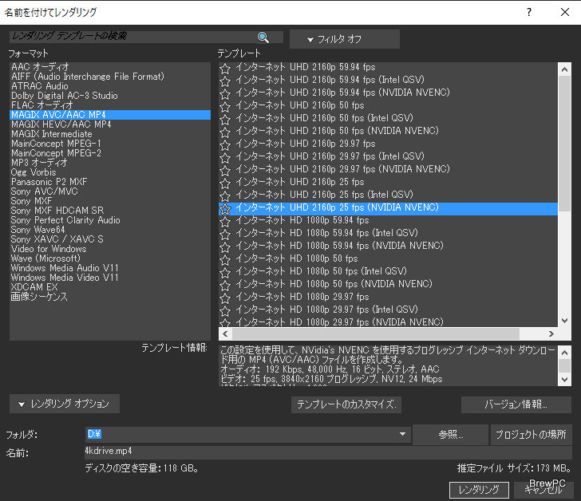Toggle the フィルタ オフ filter button
581x501 pixels.
pyautogui.click(x=344, y=39)
